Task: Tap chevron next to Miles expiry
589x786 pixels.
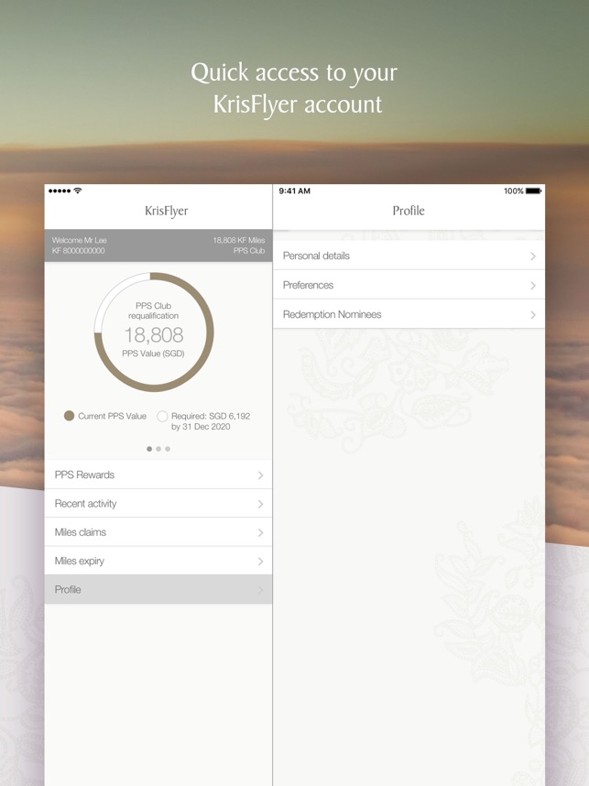Action: 261,561
